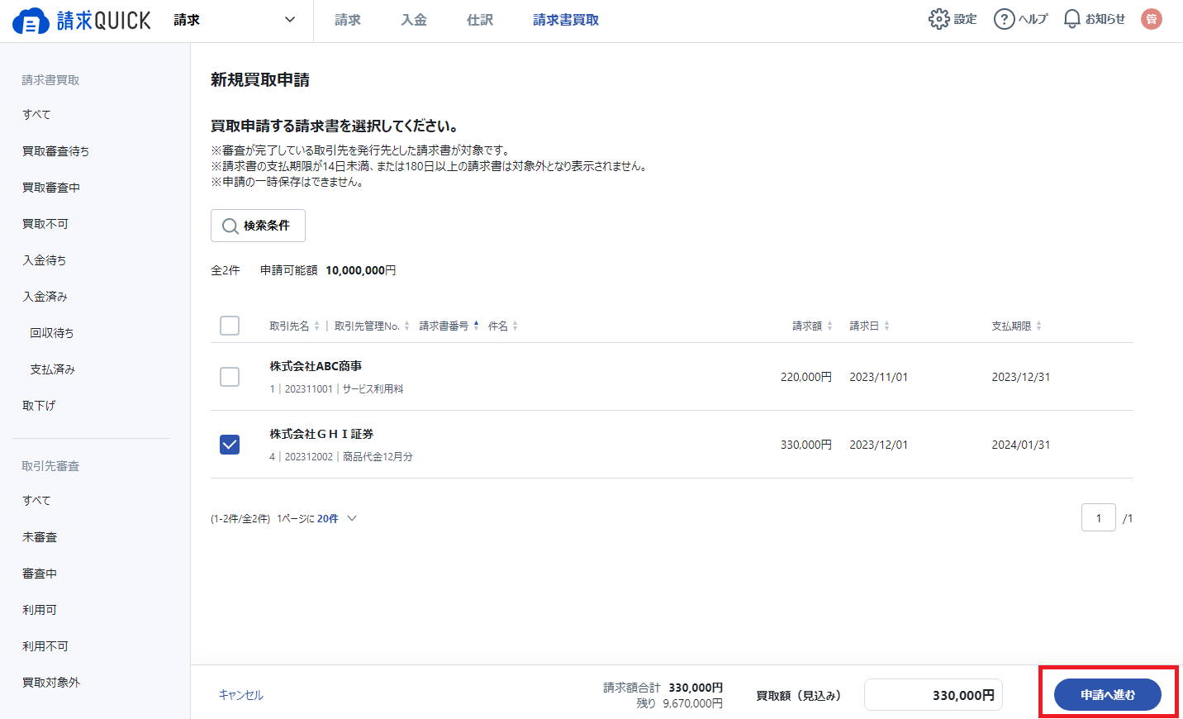Open 未審査 in sidebar
Screen dimensions: 1183x719
coord(40,537)
